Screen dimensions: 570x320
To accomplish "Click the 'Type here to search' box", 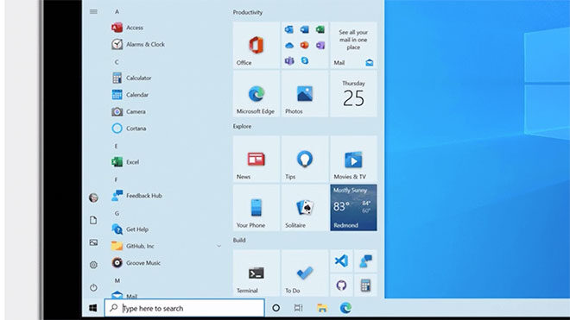I will click(x=184, y=308).
